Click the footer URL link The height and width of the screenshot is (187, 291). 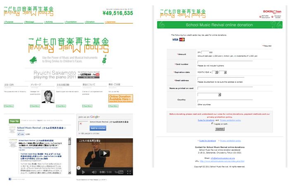[x=222, y=161]
